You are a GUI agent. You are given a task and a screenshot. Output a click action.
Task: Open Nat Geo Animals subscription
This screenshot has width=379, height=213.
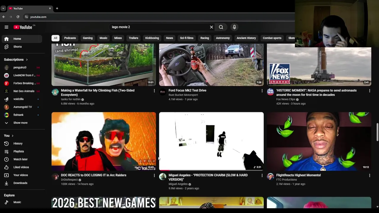pyautogui.click(x=21, y=91)
